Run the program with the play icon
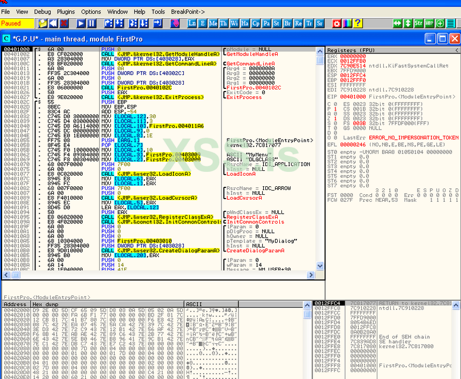 (81, 24)
